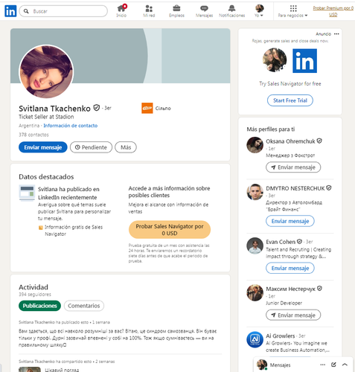This screenshot has width=355, height=372.
Task: Open DMYTRO NESTERCHUK profile name
Action: tap(295, 188)
